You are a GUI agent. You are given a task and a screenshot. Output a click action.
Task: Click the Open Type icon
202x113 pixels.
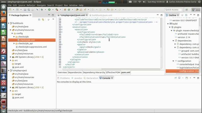point(77,10)
